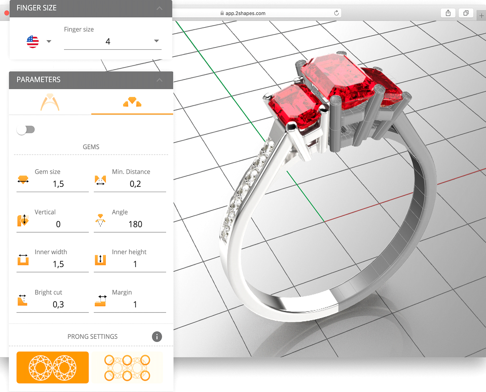Click the Bright cut icon

pos(23,300)
